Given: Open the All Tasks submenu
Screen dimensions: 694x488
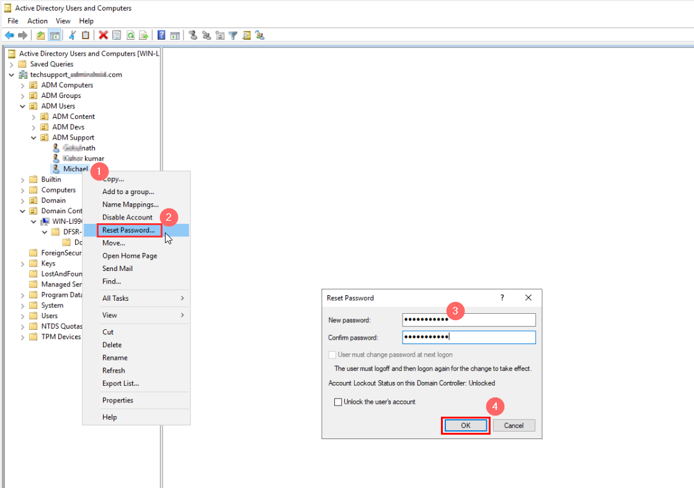Looking at the screenshot, I should coord(117,298).
